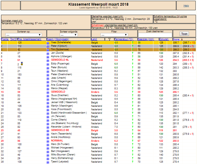Expand the Filter dropdown
The height and width of the screenshot is (164, 197).
click(x=114, y=35)
